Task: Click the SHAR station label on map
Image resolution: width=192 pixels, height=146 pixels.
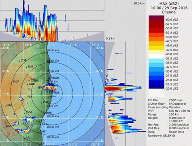Action: [x=55, y=78]
